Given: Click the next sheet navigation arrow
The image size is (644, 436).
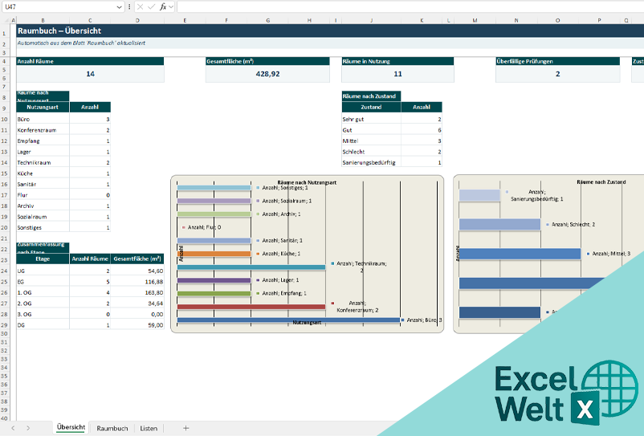Looking at the screenshot, I should 28,428.
